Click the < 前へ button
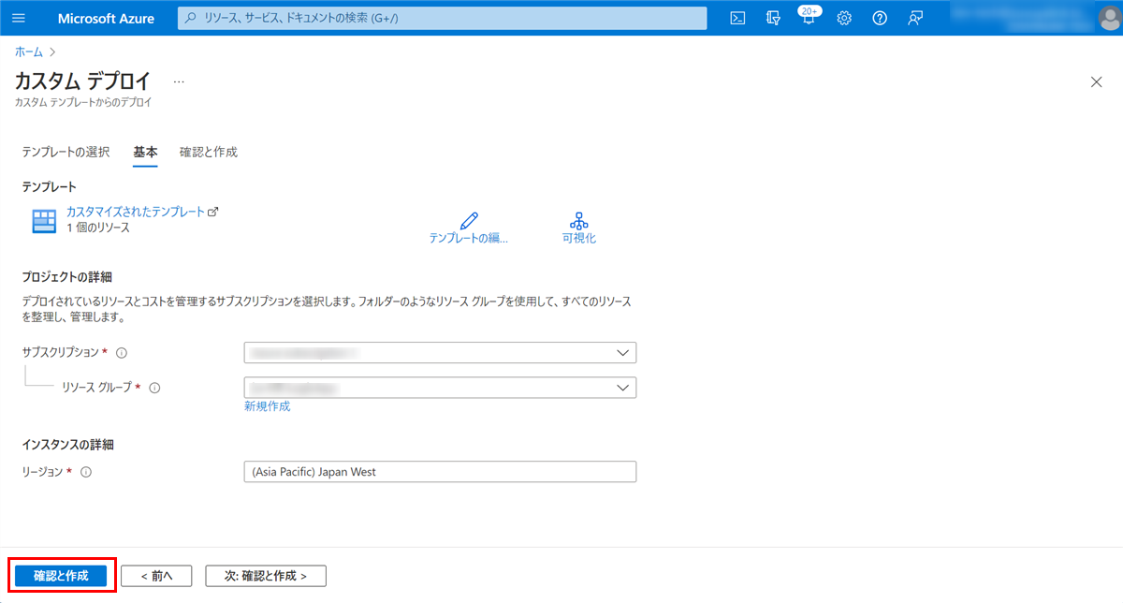 [156, 576]
